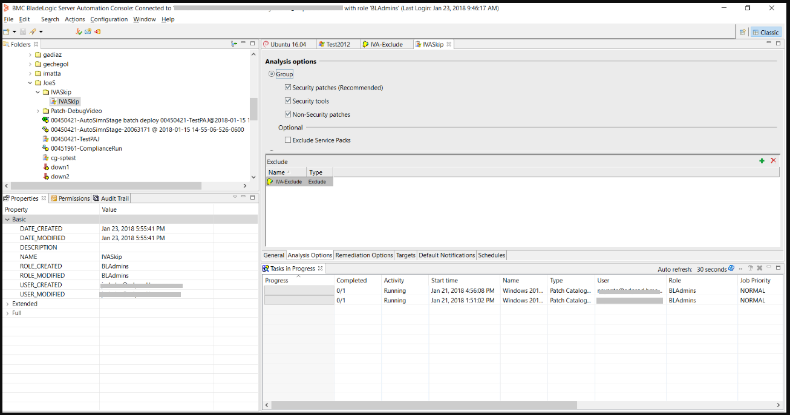The height and width of the screenshot is (415, 790).
Task: Click the Tasks in Progress horizontal scrollbar
Action: click(424, 405)
